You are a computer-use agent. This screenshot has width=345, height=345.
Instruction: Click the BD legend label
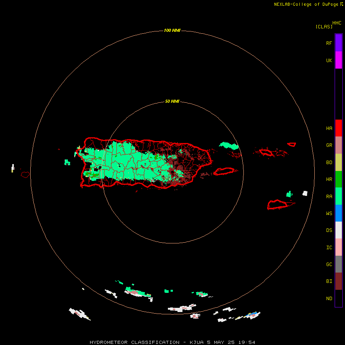pyautogui.click(x=329, y=163)
